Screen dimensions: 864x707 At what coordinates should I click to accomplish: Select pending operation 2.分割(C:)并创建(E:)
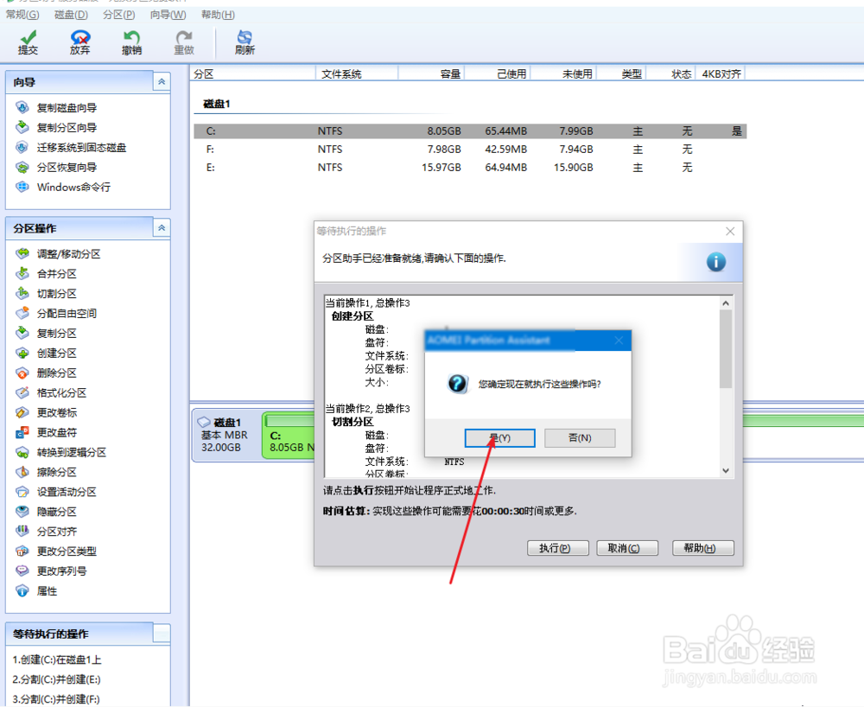coord(56,679)
